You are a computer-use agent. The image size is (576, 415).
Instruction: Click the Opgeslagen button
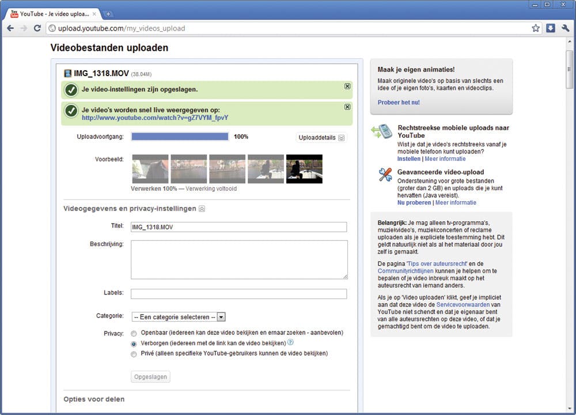(150, 377)
